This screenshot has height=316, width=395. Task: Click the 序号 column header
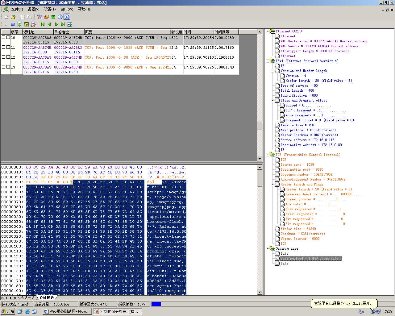16,32
